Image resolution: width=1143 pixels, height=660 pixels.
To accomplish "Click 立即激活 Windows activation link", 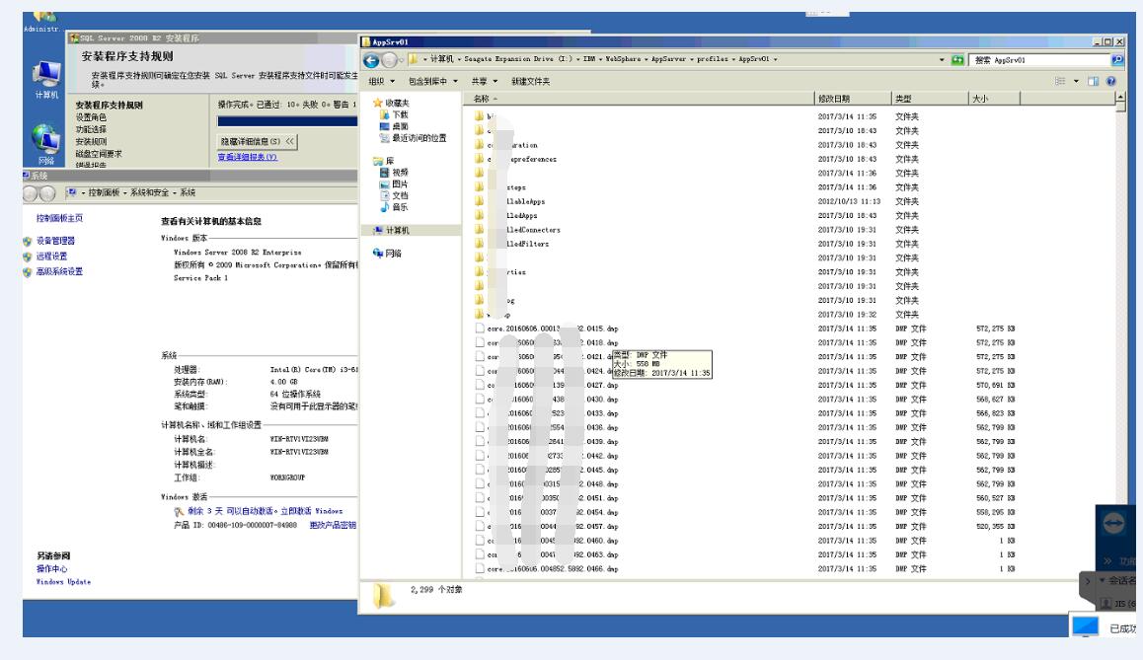I will pos(311,511).
